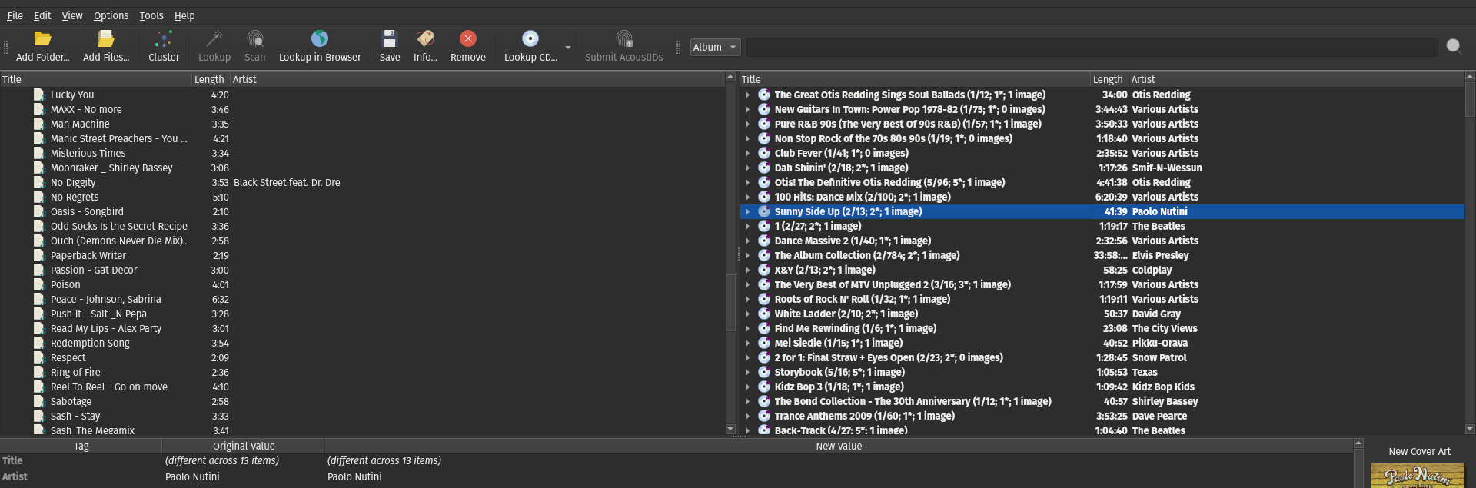Click file icon beside Sabotage

coord(39,402)
